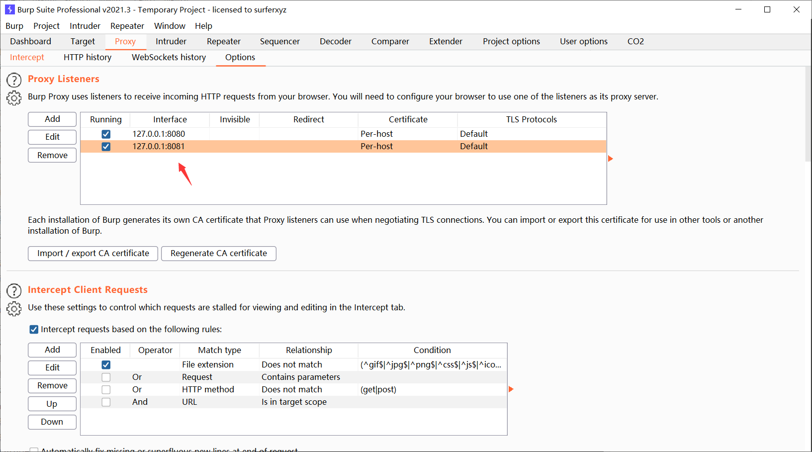Add a new intercept client request rule
The image size is (812, 452).
click(x=52, y=350)
